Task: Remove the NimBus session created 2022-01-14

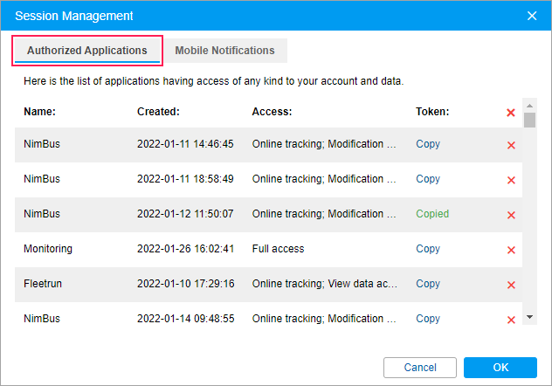Action: [511, 320]
